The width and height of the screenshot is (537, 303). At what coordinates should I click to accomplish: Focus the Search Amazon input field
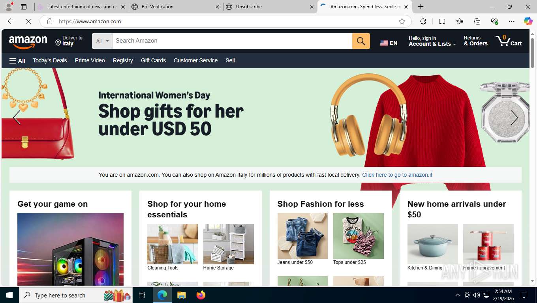(x=232, y=41)
